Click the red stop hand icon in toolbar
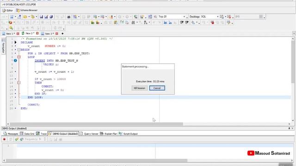This screenshot has width=296, height=166. (212, 23)
